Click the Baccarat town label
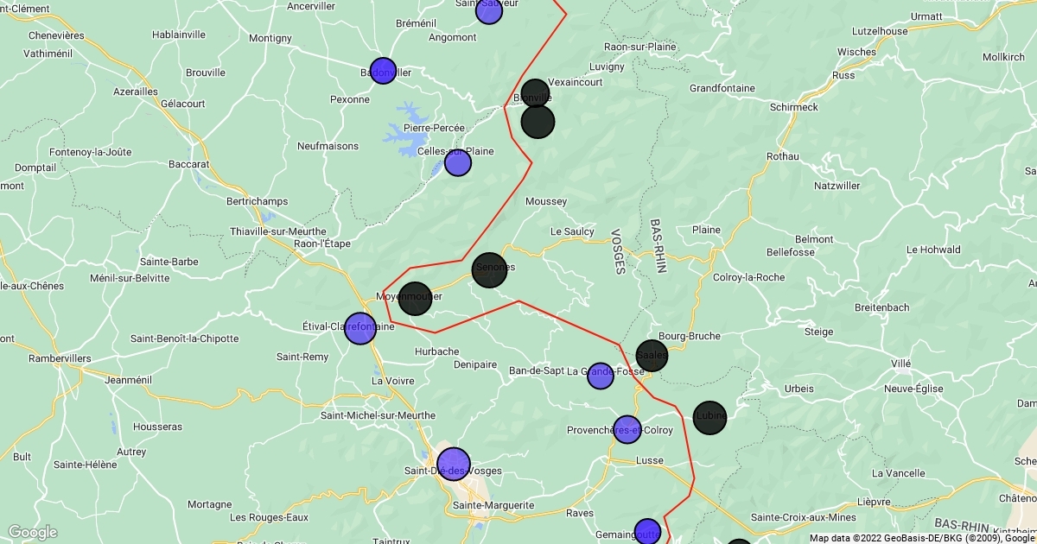This screenshot has width=1037, height=544. (189, 163)
